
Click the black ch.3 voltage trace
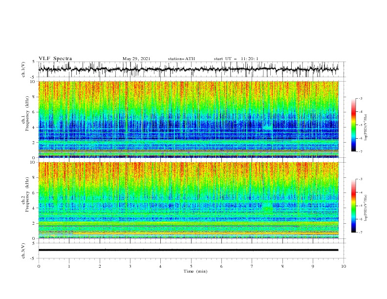pyautogui.click(x=188, y=250)
